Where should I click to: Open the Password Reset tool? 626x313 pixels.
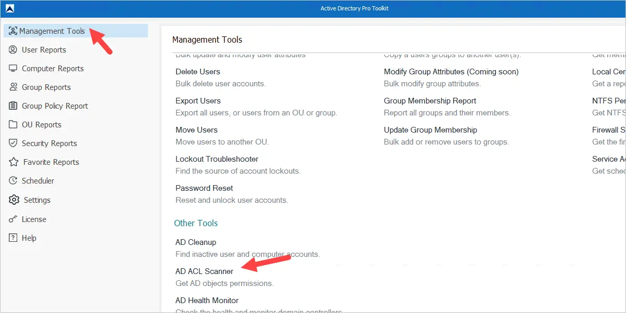point(204,188)
